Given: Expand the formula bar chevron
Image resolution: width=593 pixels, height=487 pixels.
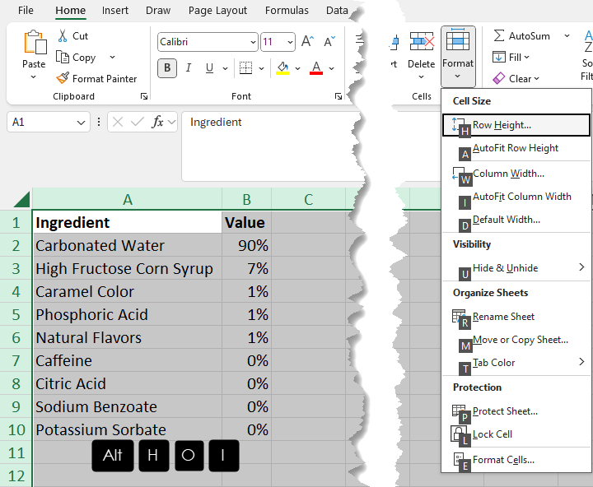Looking at the screenshot, I should pyautogui.click(x=171, y=122).
